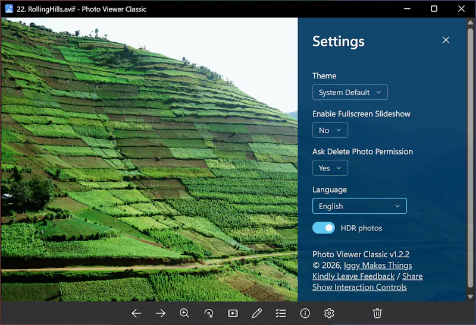
Task: Close the Settings panel
Action: click(x=446, y=40)
